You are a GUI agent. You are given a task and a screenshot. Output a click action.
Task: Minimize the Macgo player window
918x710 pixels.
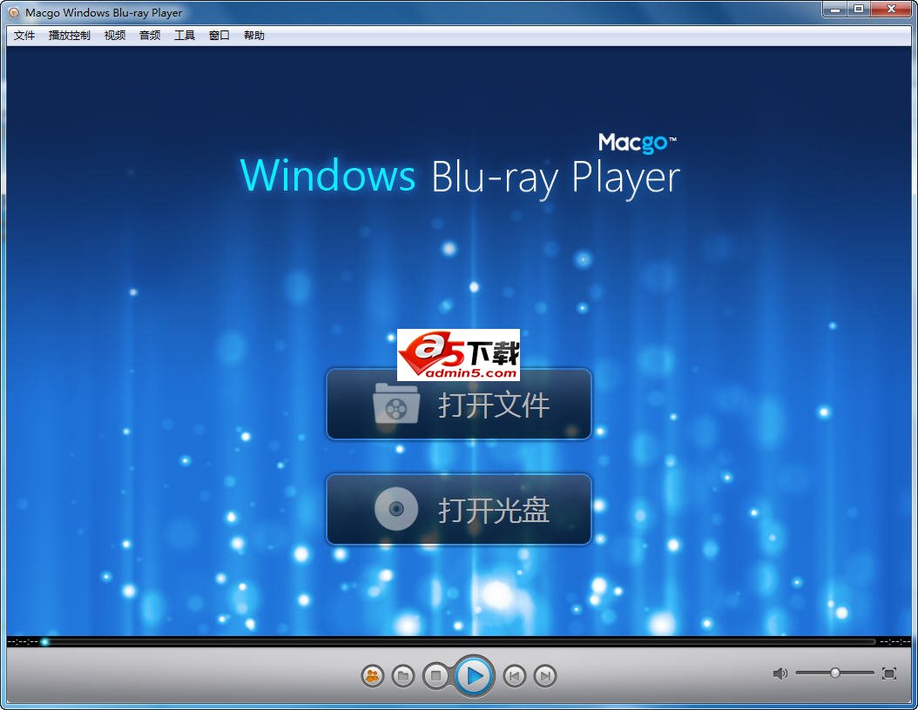coord(835,10)
